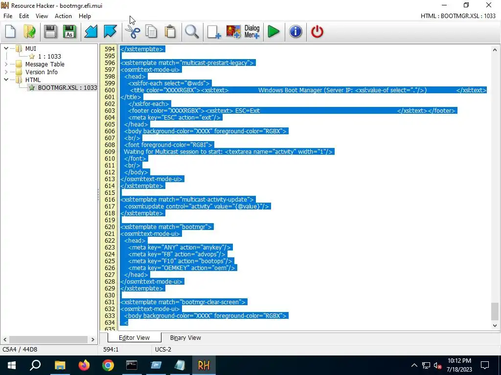Launch Chrome from the taskbar
This screenshot has width=501, height=375.
[x=108, y=365]
